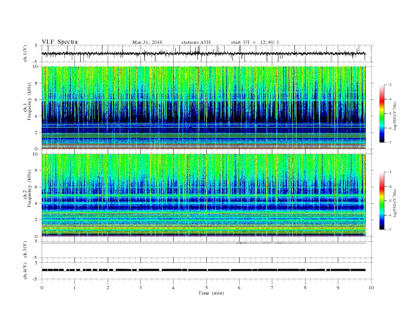Click the "VLF Spectra" title text
The height and width of the screenshot is (323, 418).
pos(60,42)
